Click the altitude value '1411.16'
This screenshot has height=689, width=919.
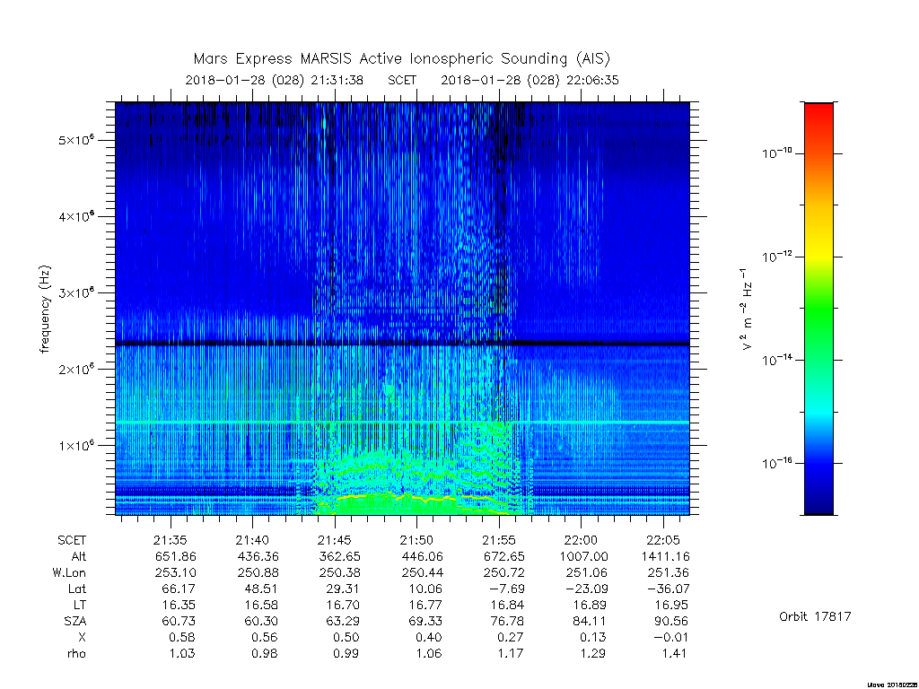click(666, 556)
